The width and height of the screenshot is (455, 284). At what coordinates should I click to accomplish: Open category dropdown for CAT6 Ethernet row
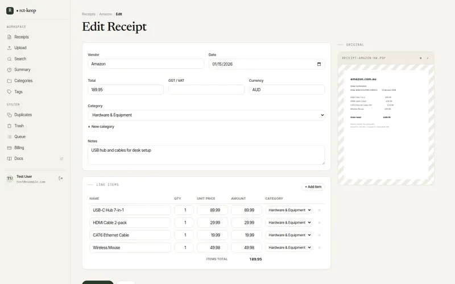click(x=289, y=235)
